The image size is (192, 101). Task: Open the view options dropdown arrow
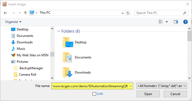(167, 22)
